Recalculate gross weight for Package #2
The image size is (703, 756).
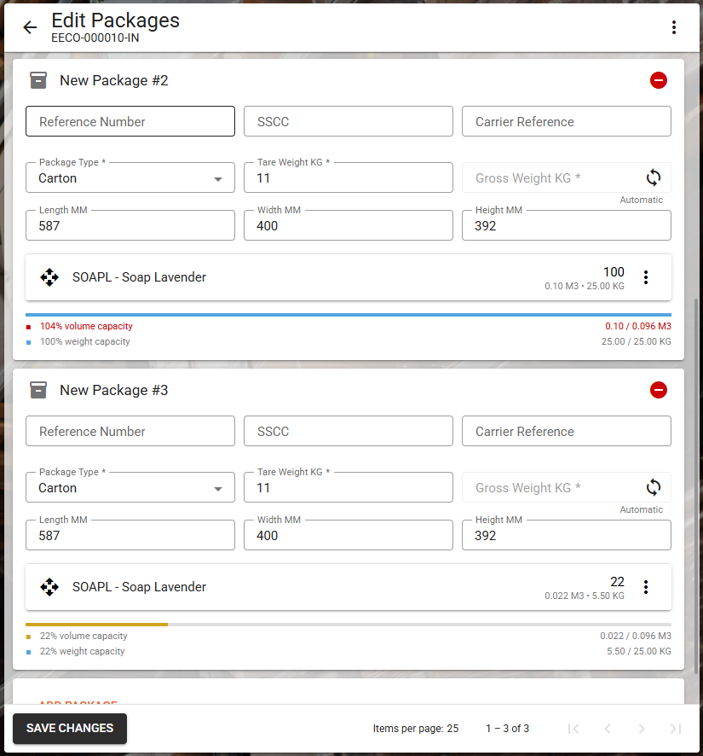pyautogui.click(x=653, y=177)
